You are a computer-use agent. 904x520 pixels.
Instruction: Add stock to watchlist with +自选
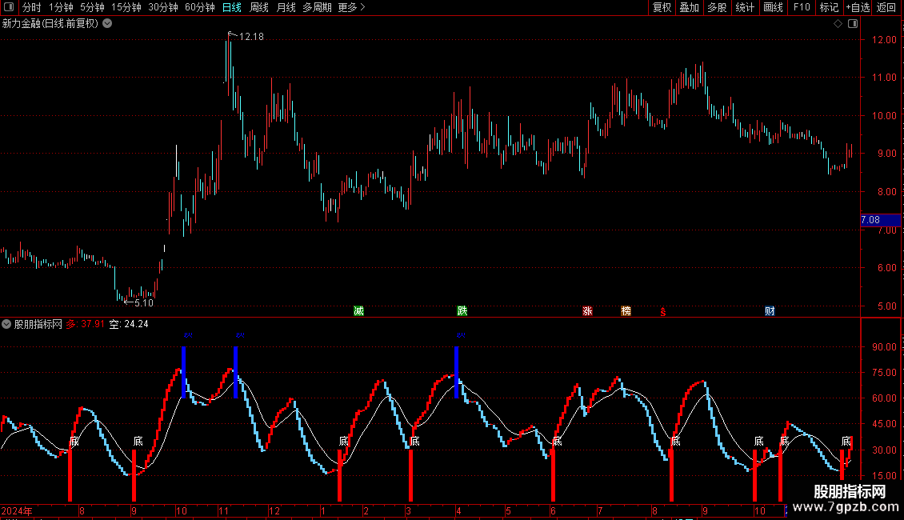(x=858, y=7)
